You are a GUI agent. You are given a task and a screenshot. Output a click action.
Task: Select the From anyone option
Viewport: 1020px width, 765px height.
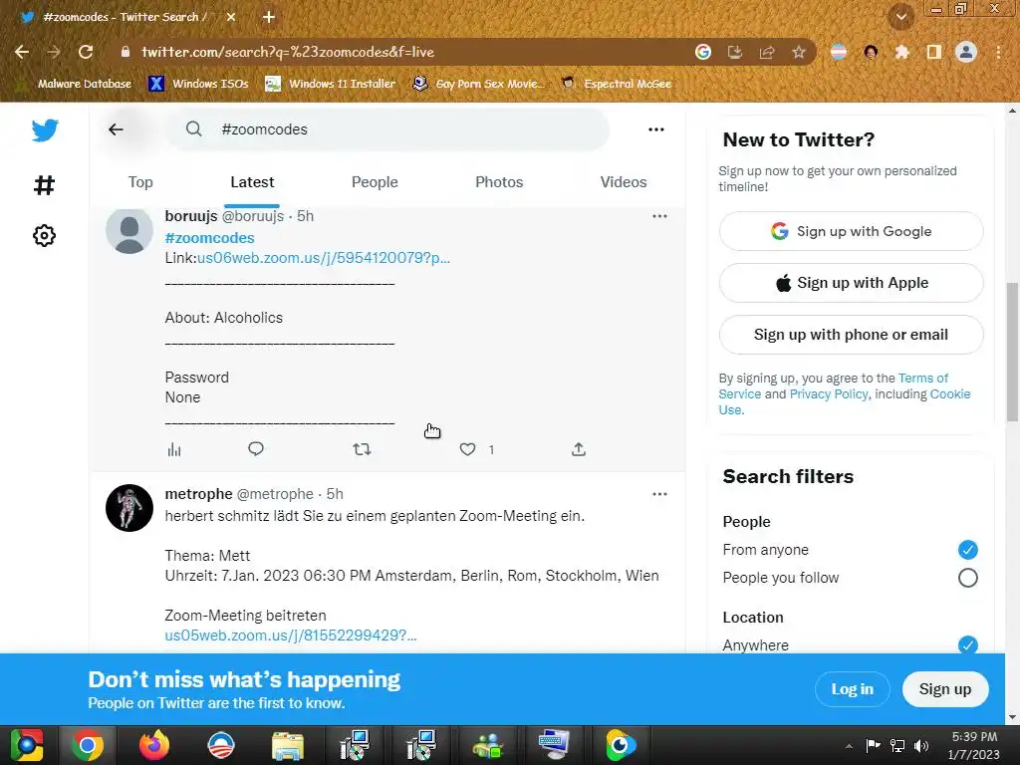click(967, 550)
